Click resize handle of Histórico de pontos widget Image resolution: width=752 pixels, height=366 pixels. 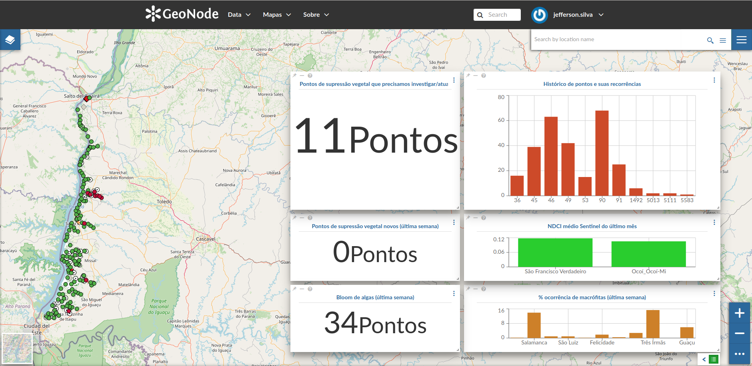click(x=718, y=208)
